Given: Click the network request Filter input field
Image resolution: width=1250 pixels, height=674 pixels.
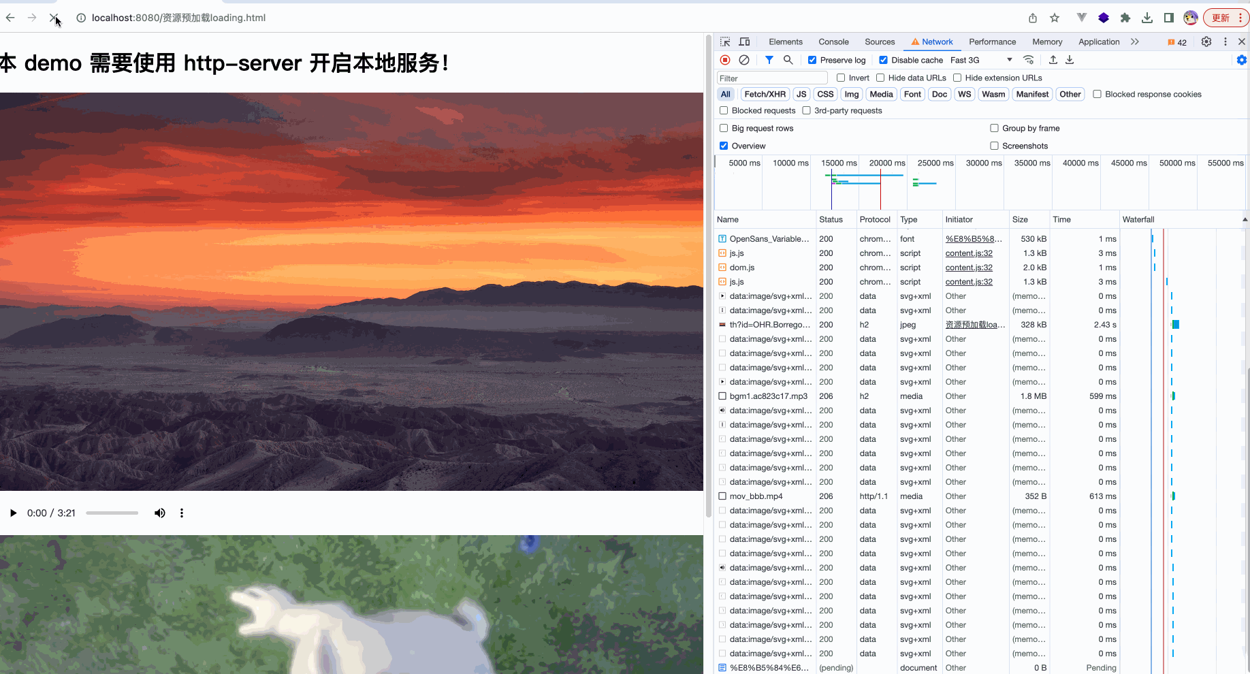Looking at the screenshot, I should click(771, 78).
